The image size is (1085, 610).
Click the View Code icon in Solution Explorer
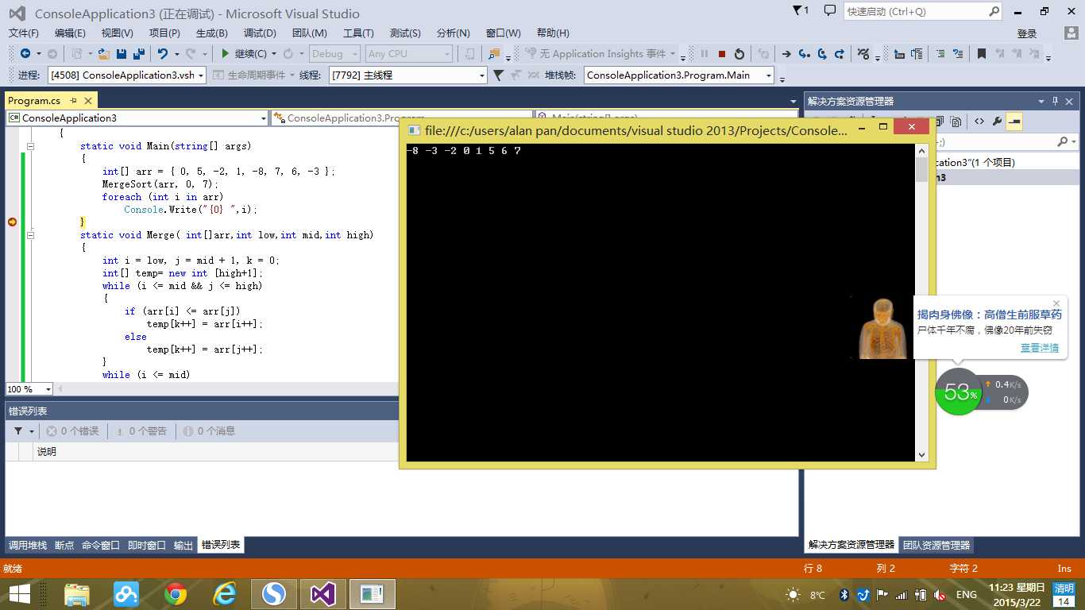pyautogui.click(x=979, y=122)
